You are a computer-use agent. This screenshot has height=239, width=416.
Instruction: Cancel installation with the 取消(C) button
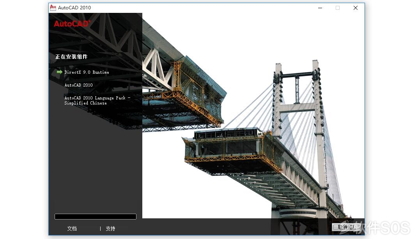[346, 227]
